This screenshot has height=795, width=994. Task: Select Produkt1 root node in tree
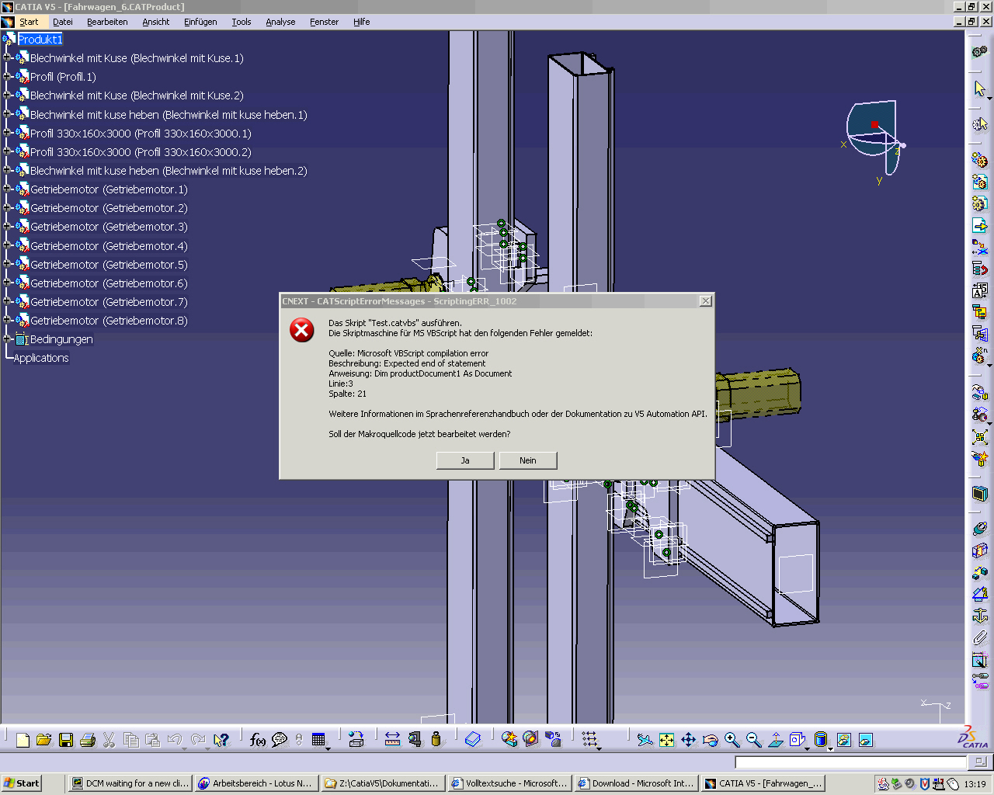click(40, 39)
